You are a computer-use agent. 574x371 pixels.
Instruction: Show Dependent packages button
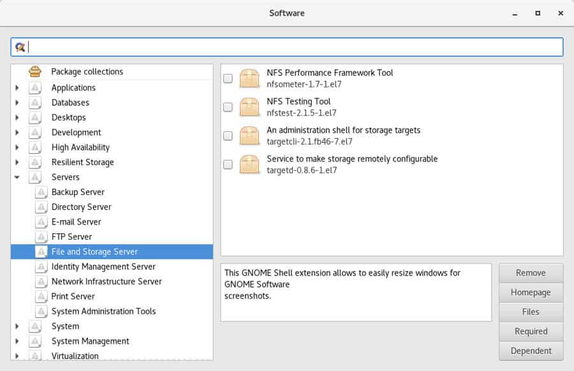tap(531, 351)
